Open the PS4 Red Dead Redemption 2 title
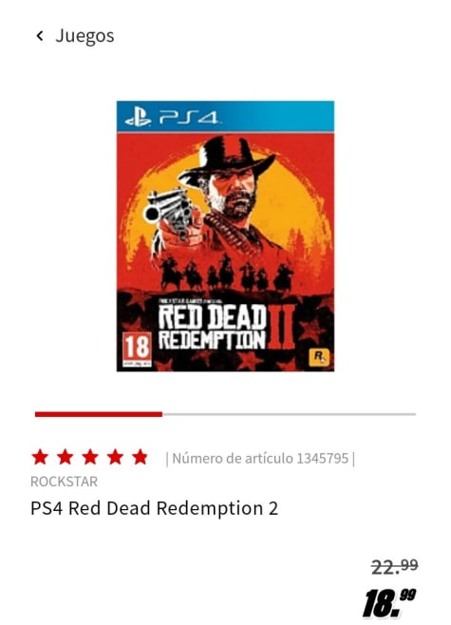 tap(154, 508)
